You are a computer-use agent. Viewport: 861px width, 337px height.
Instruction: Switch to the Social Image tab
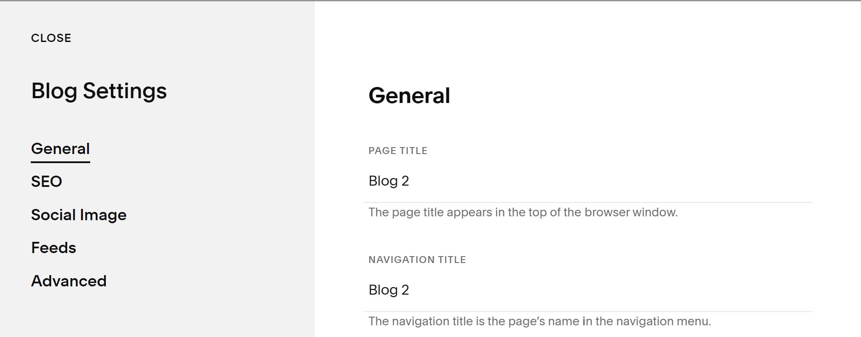[x=78, y=215]
